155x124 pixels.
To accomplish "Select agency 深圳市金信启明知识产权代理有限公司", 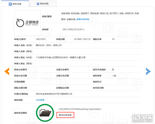I will [x=54, y=94].
